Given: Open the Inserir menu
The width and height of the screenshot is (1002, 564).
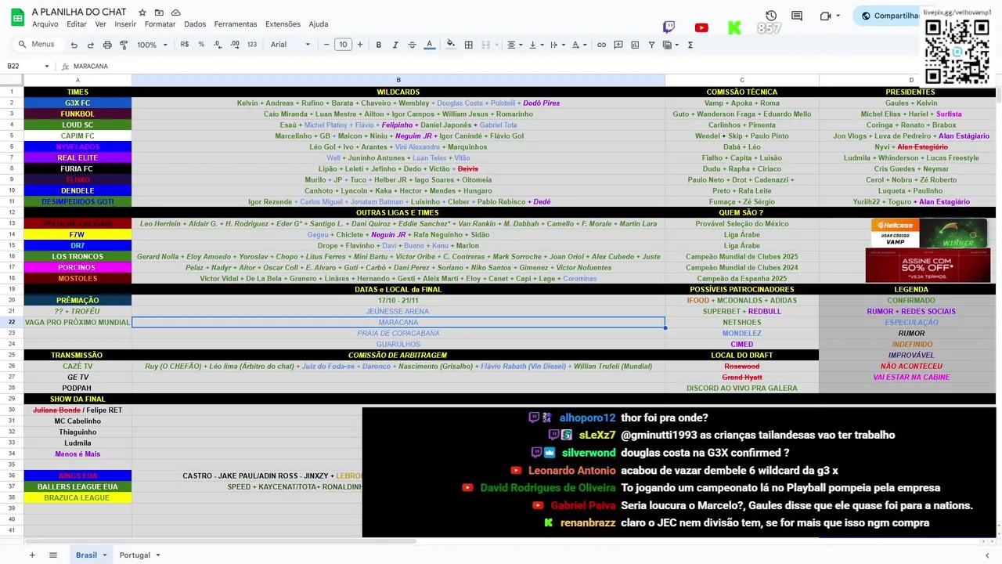Looking at the screenshot, I should pyautogui.click(x=125, y=24).
